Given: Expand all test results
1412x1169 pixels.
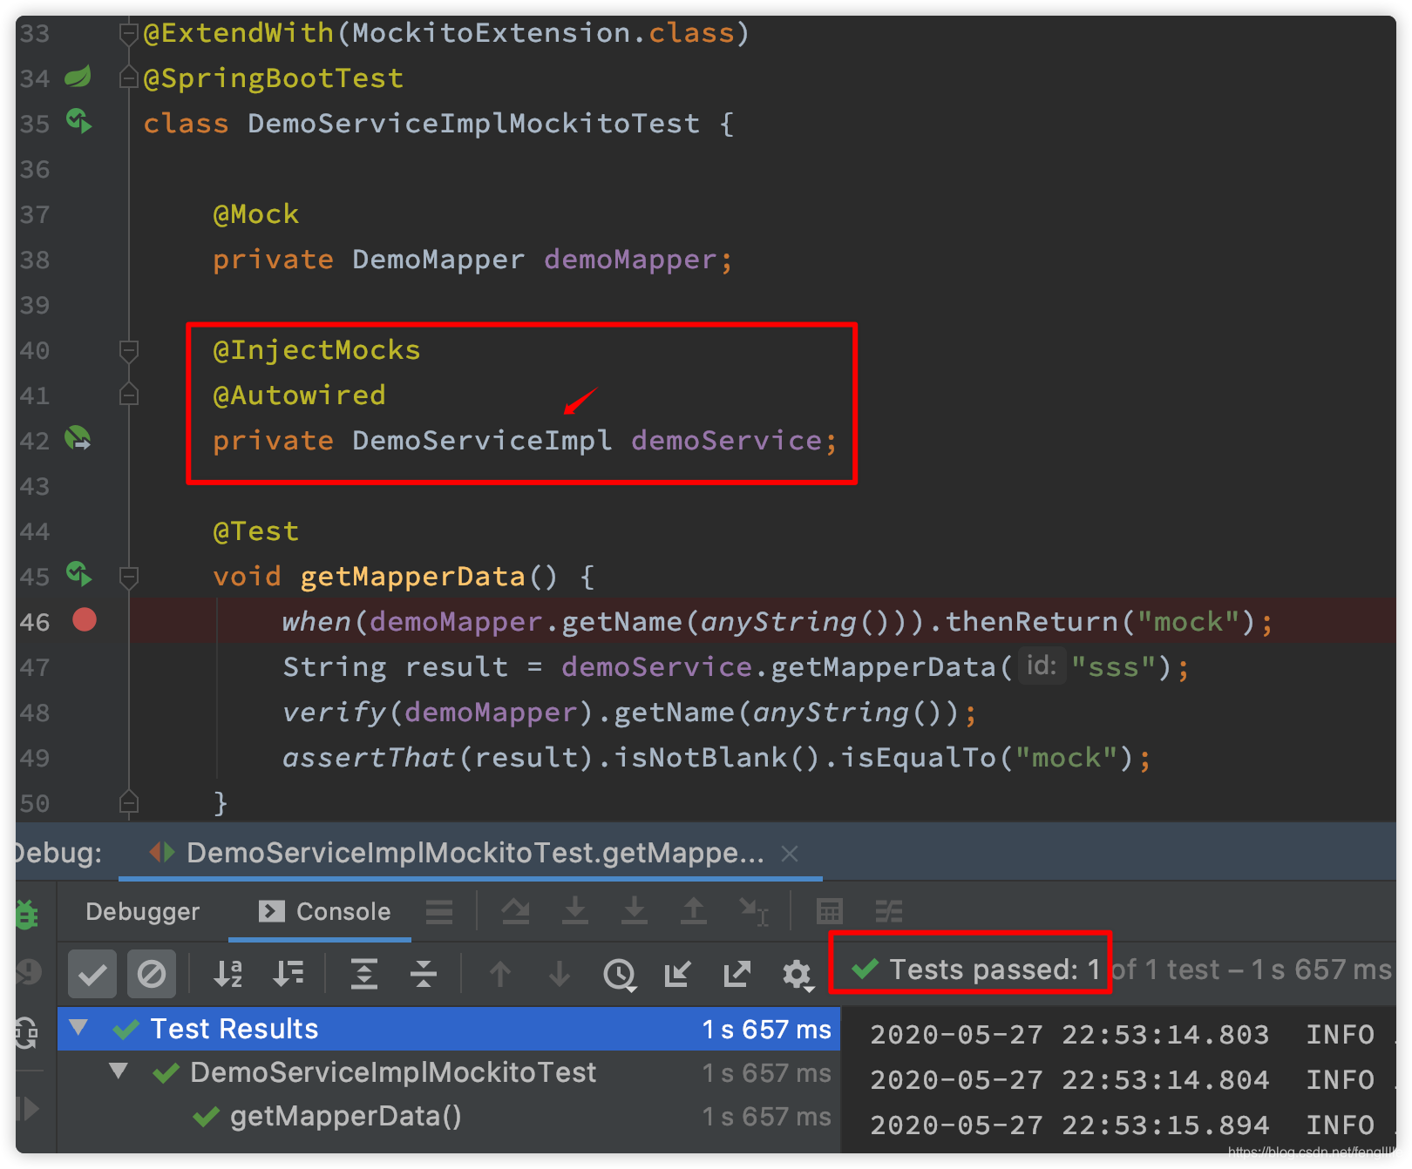Looking at the screenshot, I should 364,974.
